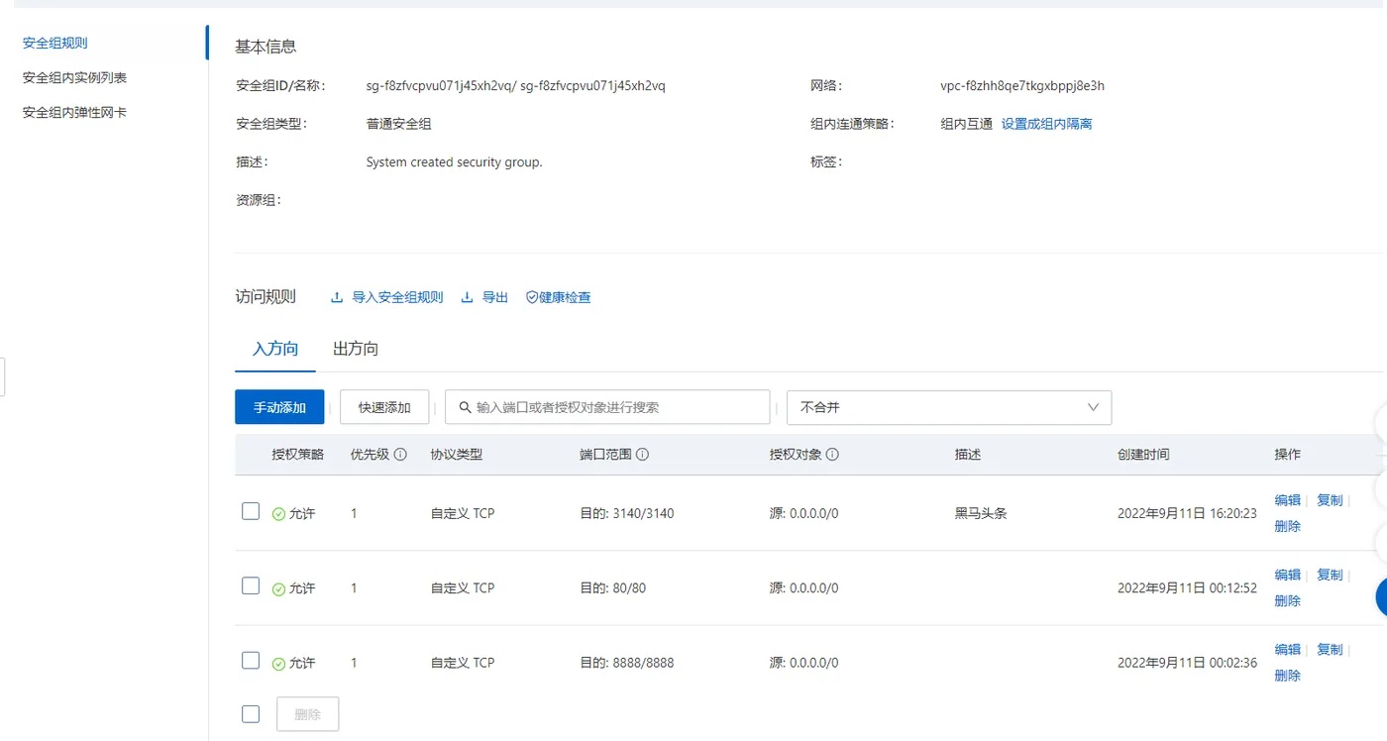
Task: Tick the select-all checkbox beside bottom 删除 button
Action: pos(251,713)
